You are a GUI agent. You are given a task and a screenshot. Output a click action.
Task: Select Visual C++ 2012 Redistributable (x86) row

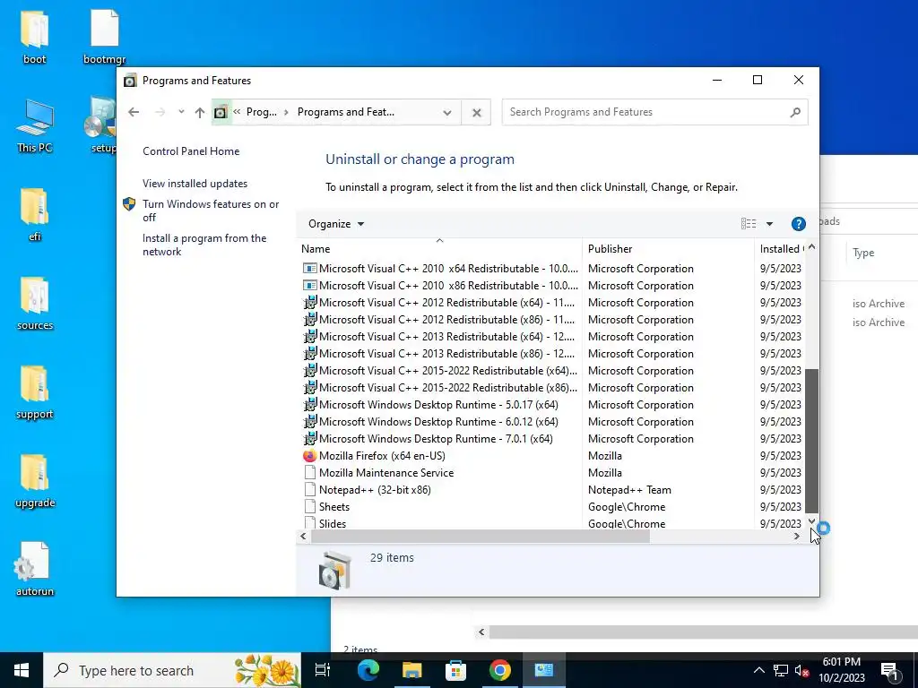[438, 320]
